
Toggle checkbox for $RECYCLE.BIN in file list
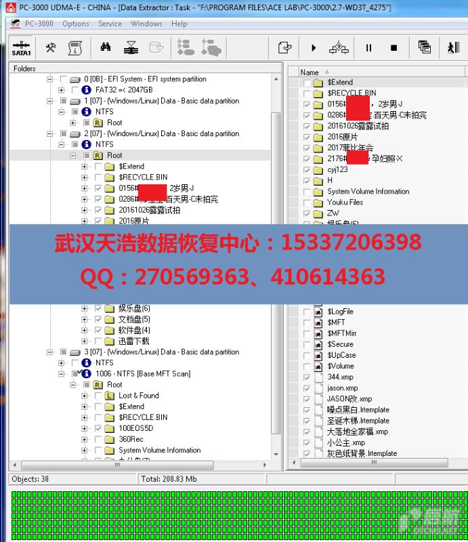pyautogui.click(x=307, y=93)
